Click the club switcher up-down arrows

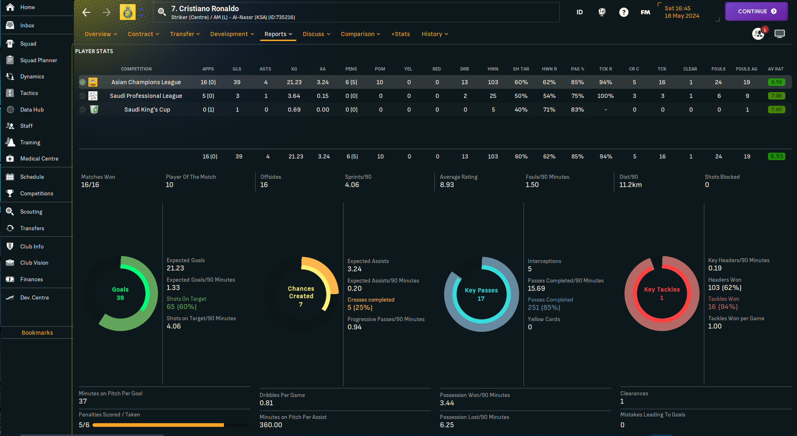[x=141, y=12]
